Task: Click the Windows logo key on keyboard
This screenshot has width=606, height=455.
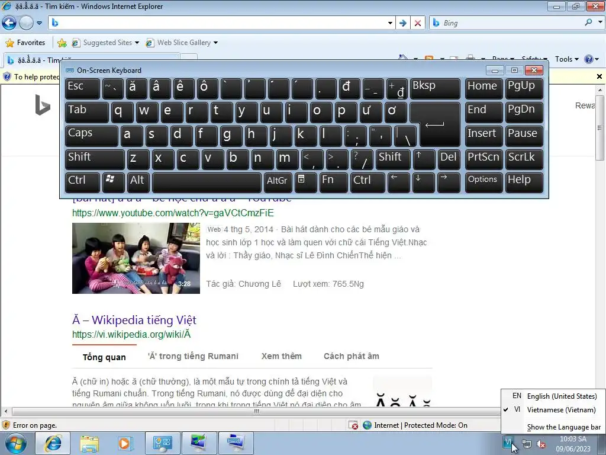Action: [113, 182]
